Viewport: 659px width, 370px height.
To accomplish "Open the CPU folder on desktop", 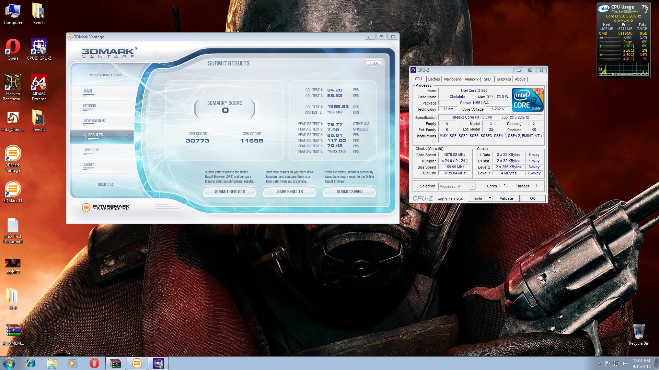I will point(13,299).
